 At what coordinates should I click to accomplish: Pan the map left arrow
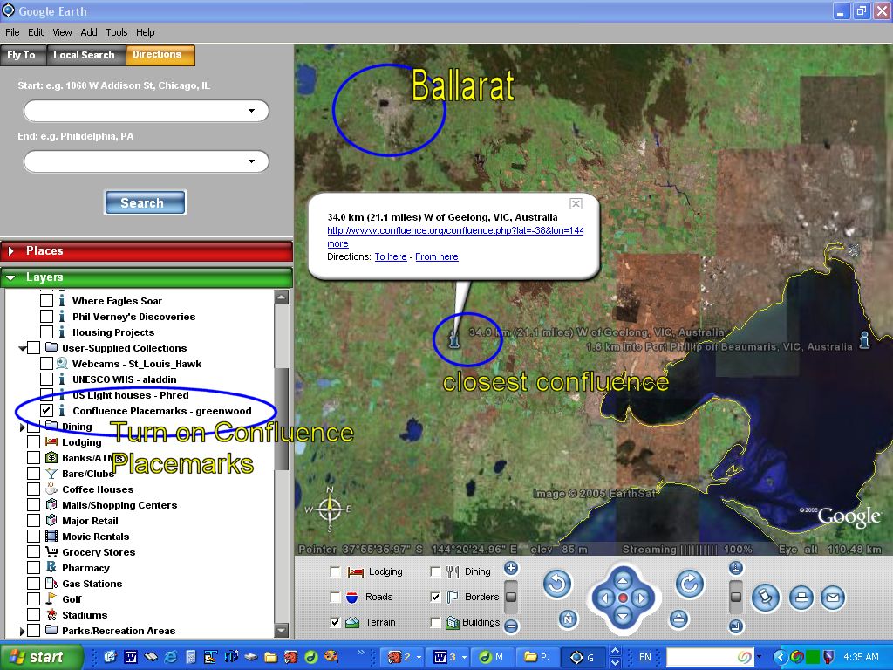pos(605,598)
